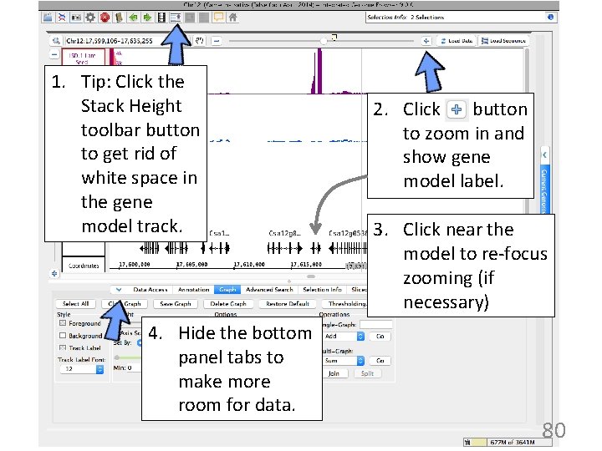Click the memory usage bar 677M of 3641M
The height and width of the screenshot is (451, 602).
click(512, 442)
